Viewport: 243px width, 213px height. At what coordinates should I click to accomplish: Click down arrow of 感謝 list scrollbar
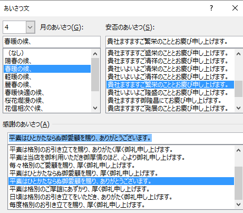click(238, 205)
